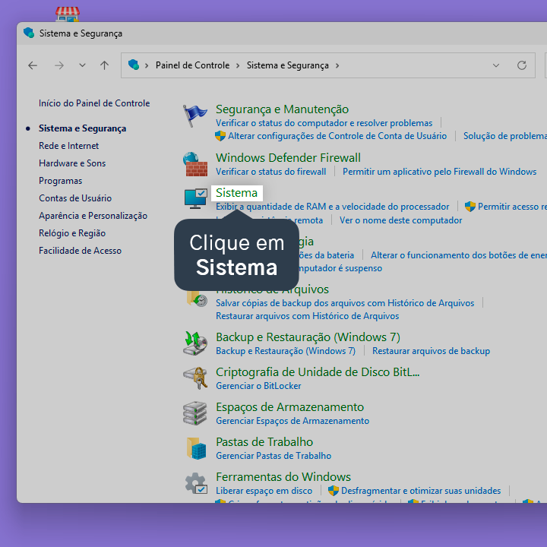Image resolution: width=547 pixels, height=547 pixels.
Task: Click the Back navigation arrow
Action: pos(33,65)
